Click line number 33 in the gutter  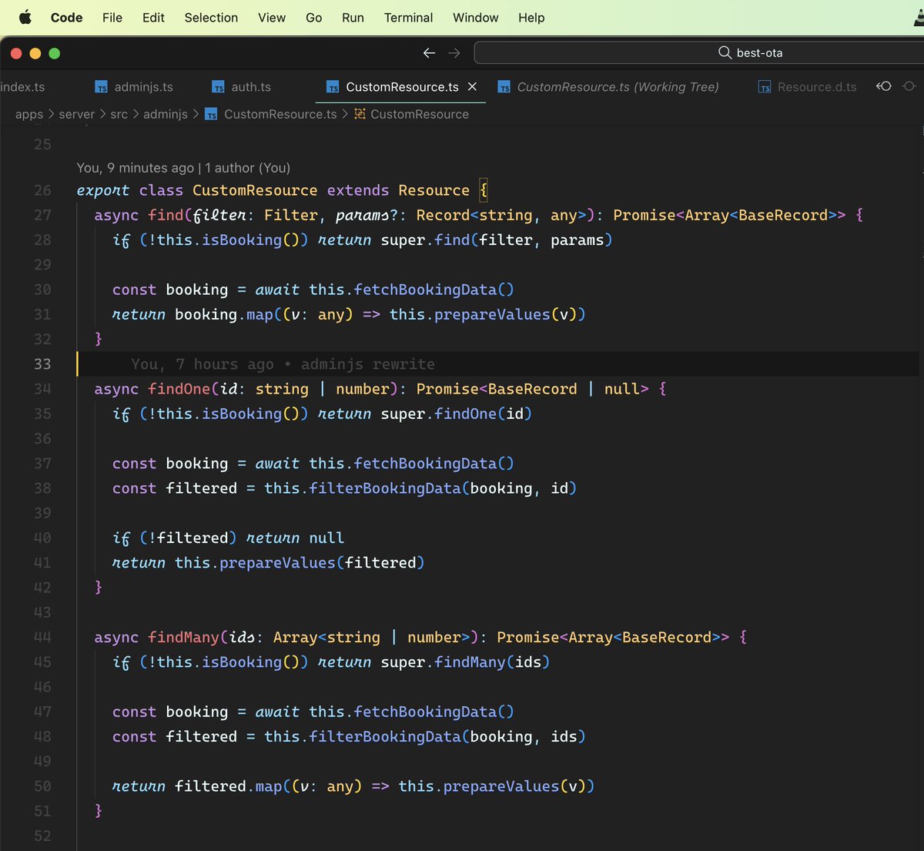[x=42, y=364]
